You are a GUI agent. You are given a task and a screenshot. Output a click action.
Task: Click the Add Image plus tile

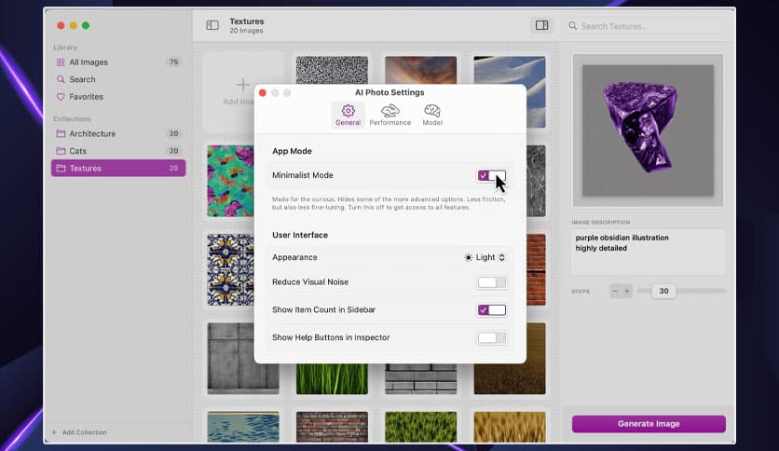pos(243,91)
